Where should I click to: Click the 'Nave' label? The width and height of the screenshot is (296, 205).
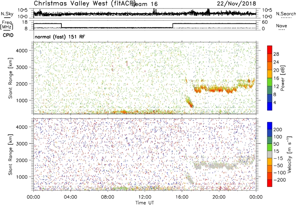coord(281,26)
